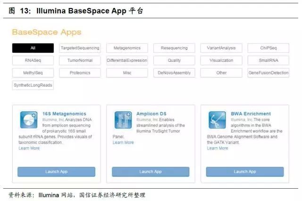Filter apps by RNASeq

pos(33,60)
